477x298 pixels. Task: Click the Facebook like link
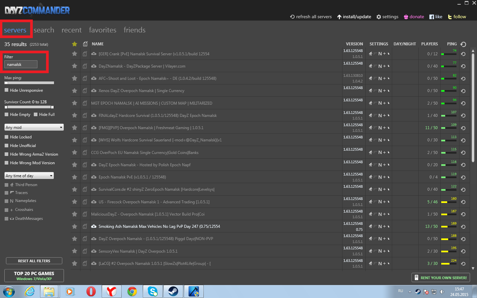coord(436,17)
